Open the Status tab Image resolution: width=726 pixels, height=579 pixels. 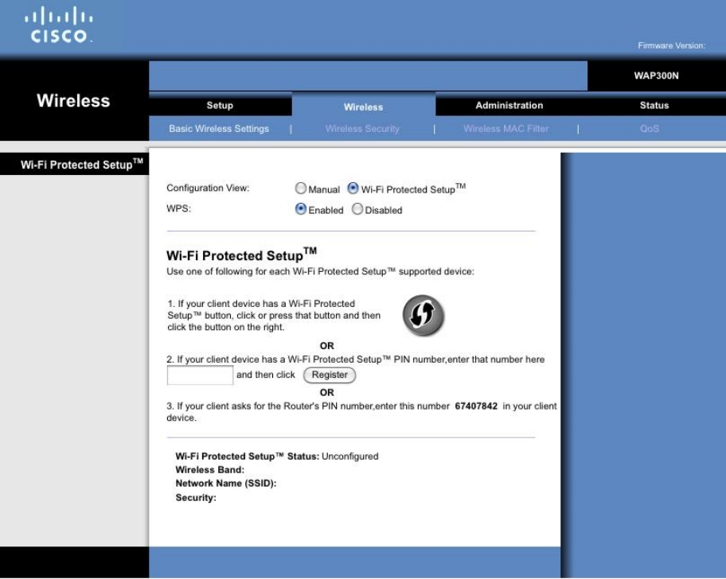tap(654, 106)
